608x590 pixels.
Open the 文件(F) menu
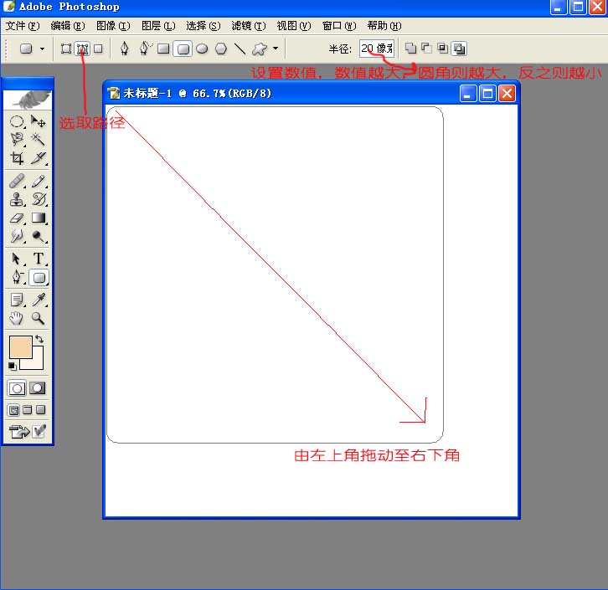click(x=23, y=26)
